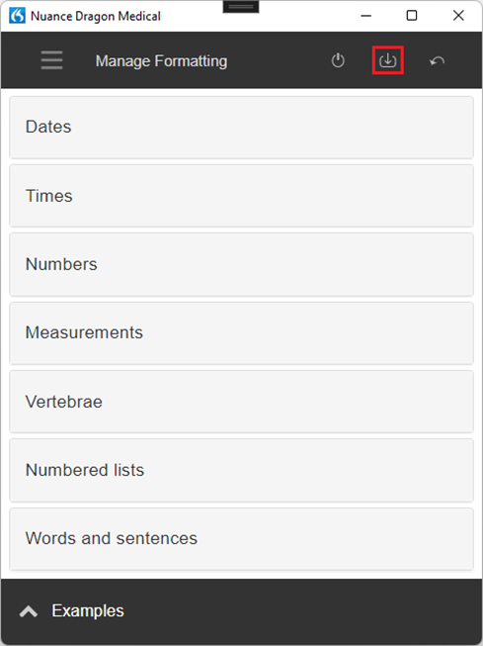
Task: Click the highlighted import icon
Action: point(387,60)
